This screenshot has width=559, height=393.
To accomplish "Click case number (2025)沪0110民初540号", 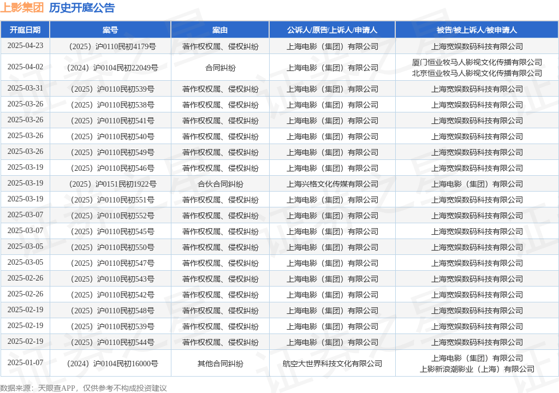I will click(x=112, y=136).
